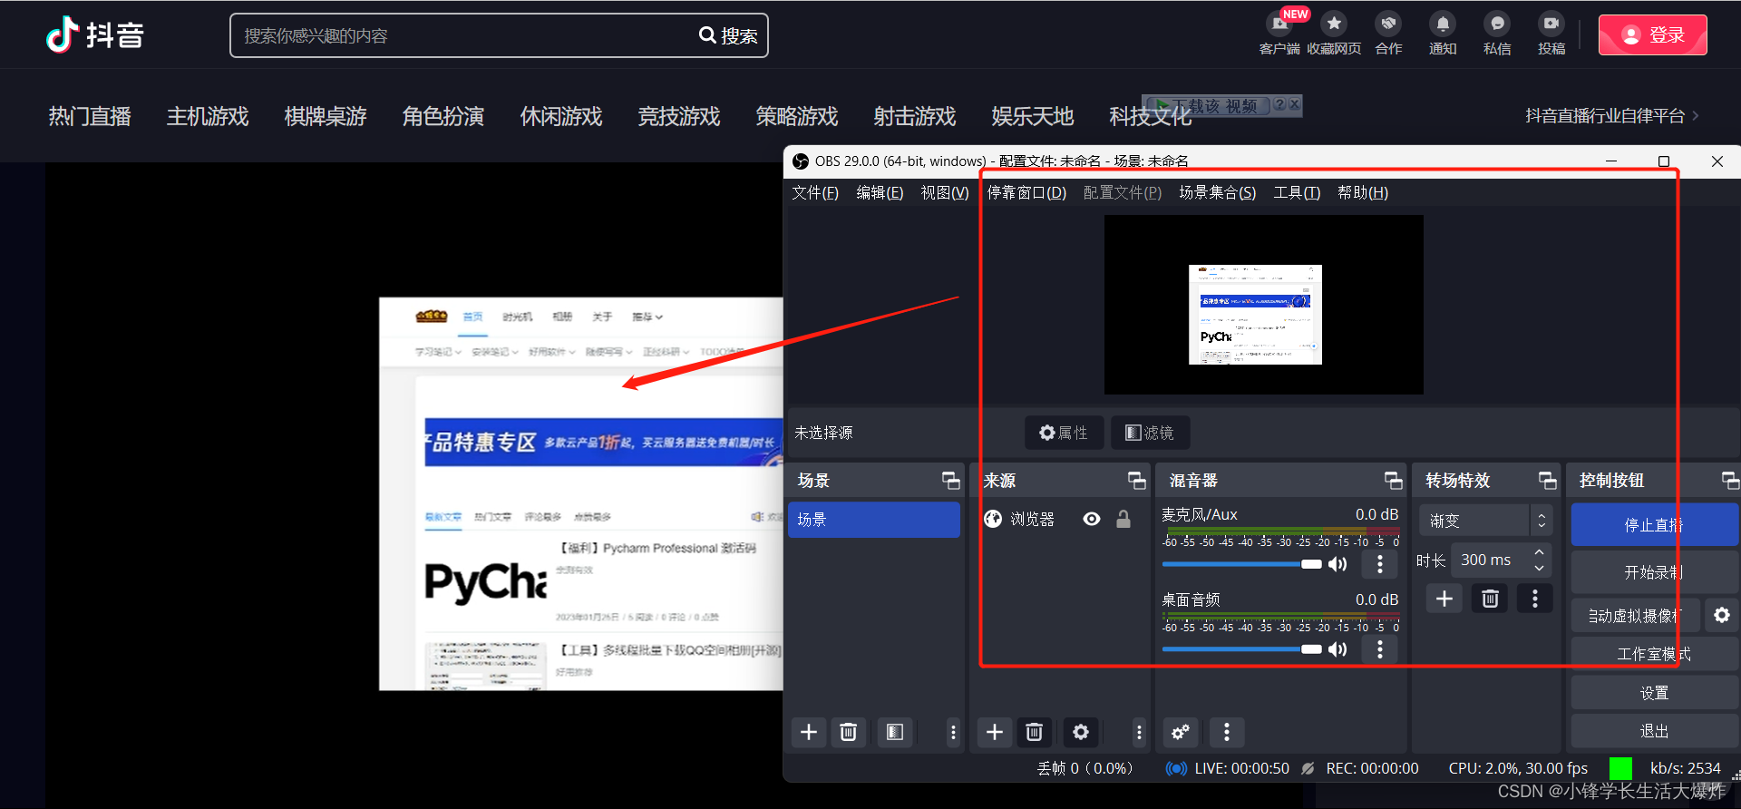Open the 工具(T) menu
This screenshot has width=1741, height=809.
1297,192
